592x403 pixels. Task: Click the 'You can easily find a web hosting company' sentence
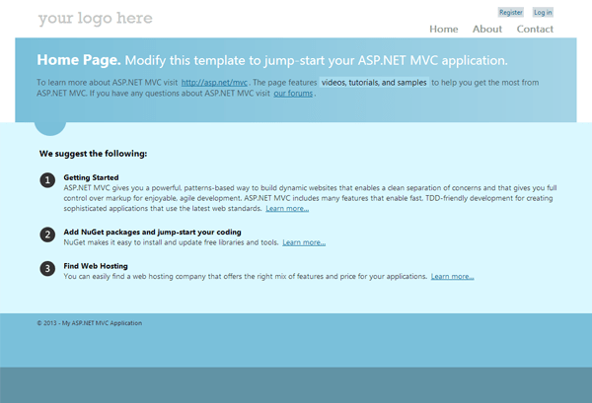click(246, 276)
